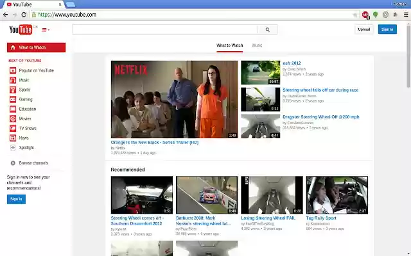Viewport: 411px width, 256px height.
Task: Click the green shield extension icon
Action: coord(375,15)
